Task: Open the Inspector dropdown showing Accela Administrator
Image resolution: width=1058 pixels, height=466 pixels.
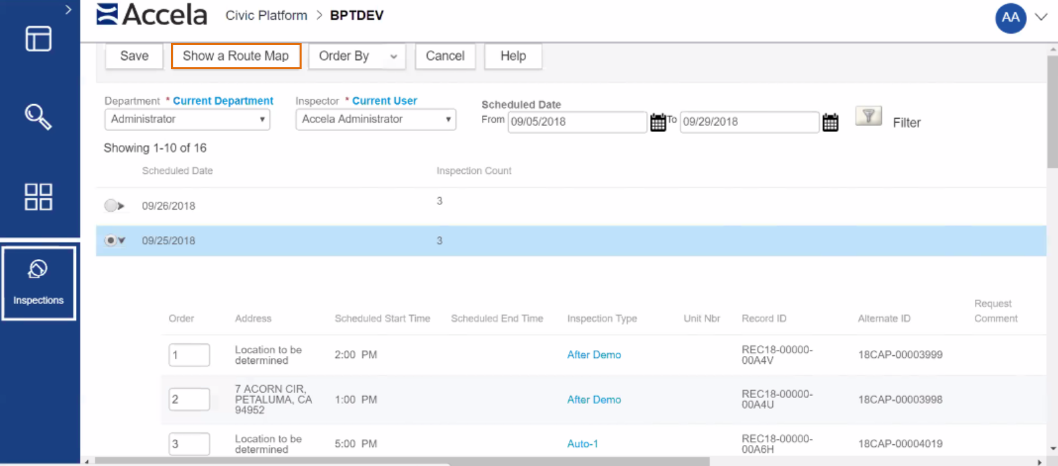Action: [x=376, y=119]
